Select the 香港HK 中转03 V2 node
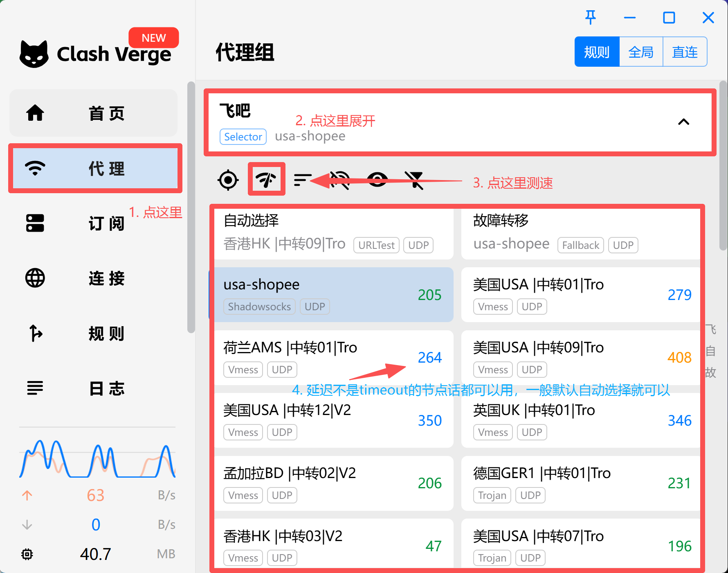 point(333,544)
